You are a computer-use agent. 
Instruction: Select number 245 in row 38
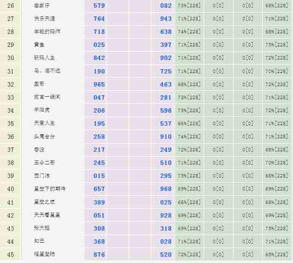point(99,163)
